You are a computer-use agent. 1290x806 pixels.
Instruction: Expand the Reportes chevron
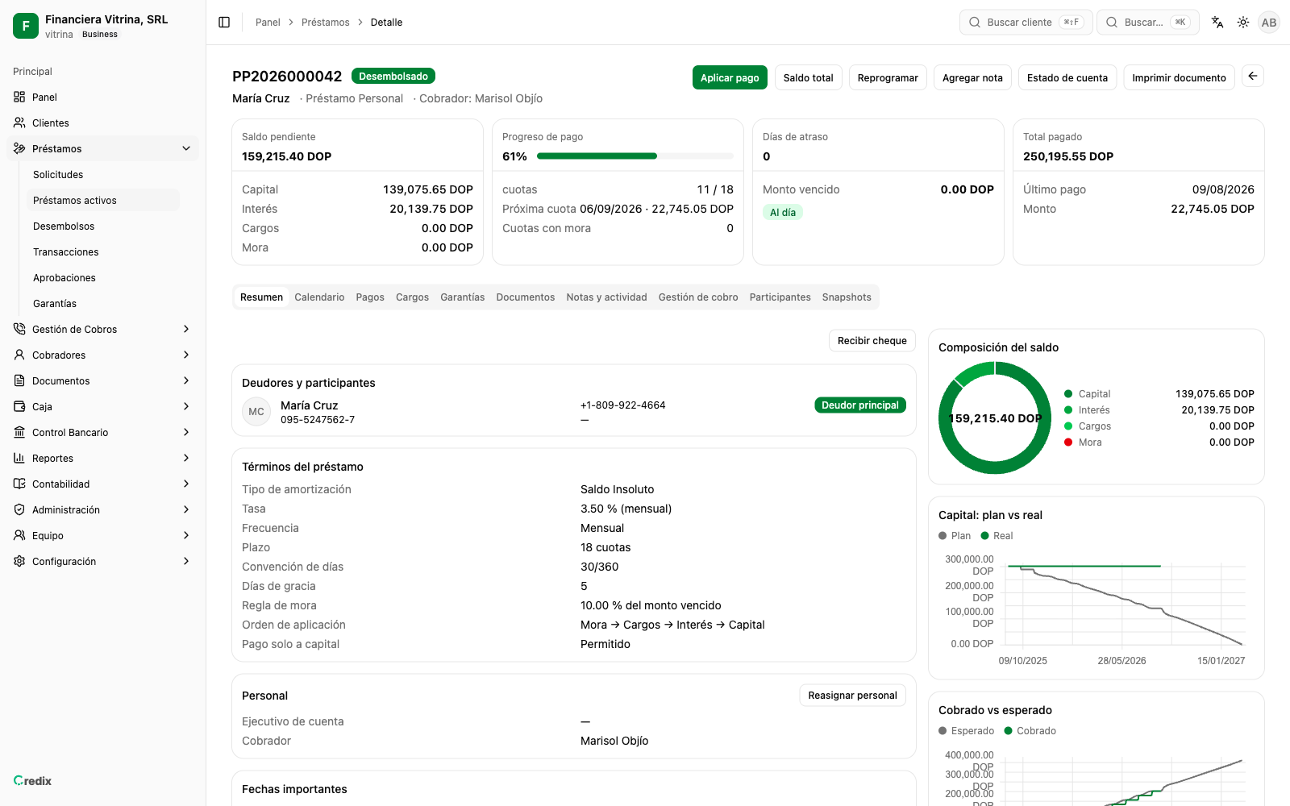click(186, 458)
